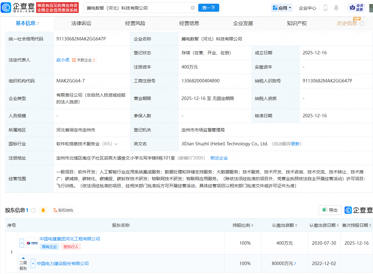Click the 查一下 search button
Image resolution: width=373 pixels, height=274 pixels.
tap(208, 8)
